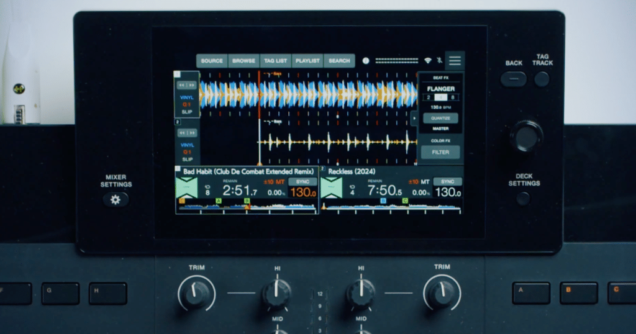Jump to hot cue A on deck 1 overview
636x334 pixels.
tap(219, 201)
